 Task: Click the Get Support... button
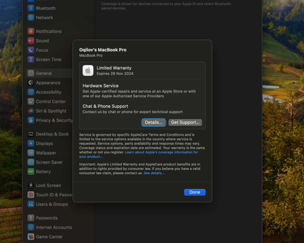click(x=185, y=122)
